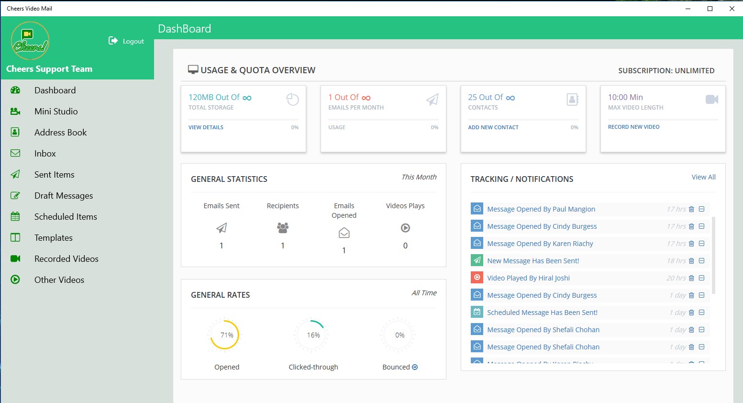Open Scheduled Items section
This screenshot has height=403, width=743.
66,216
